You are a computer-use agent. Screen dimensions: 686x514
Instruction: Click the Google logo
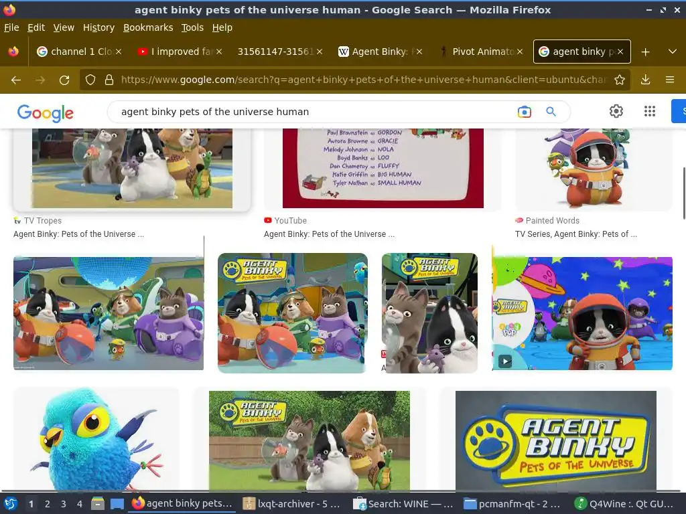coord(46,112)
